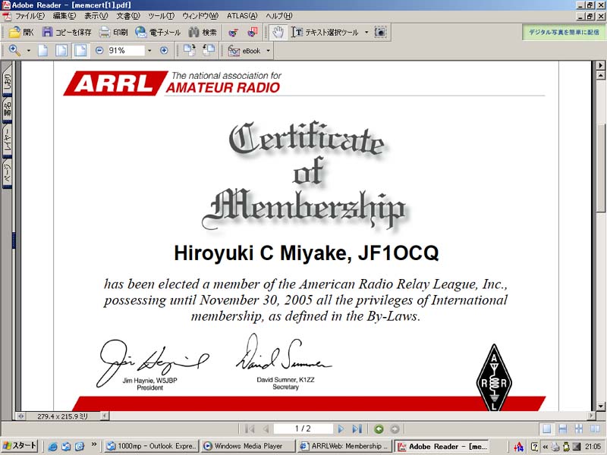Expand the テキスト選択ツール dropdown arrow

(366, 33)
